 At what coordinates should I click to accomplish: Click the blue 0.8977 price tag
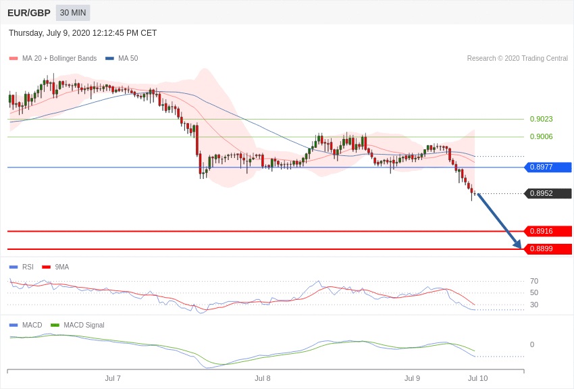pos(548,167)
